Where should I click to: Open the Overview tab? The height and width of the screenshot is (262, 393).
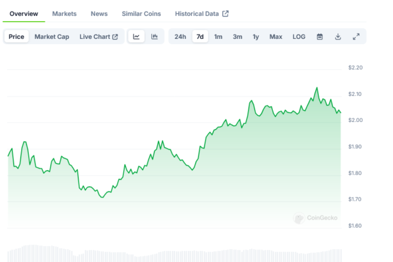24,13
